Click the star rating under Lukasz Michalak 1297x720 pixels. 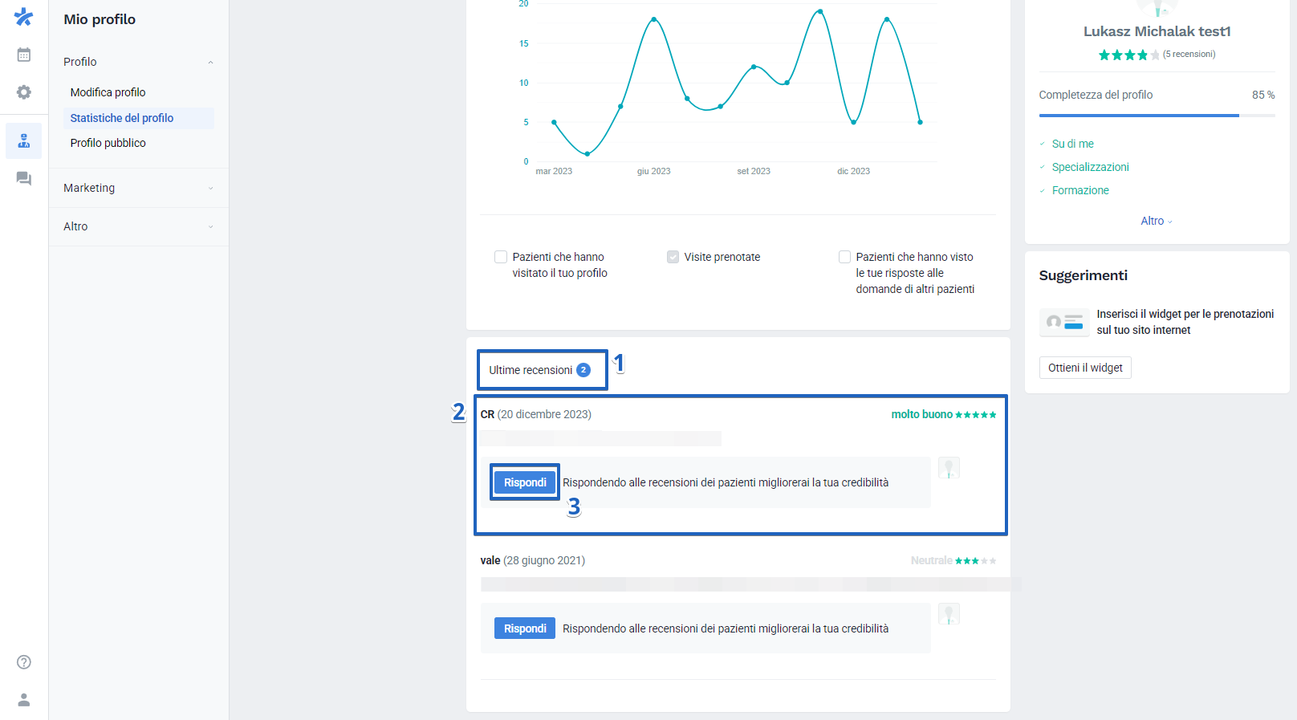(1129, 55)
